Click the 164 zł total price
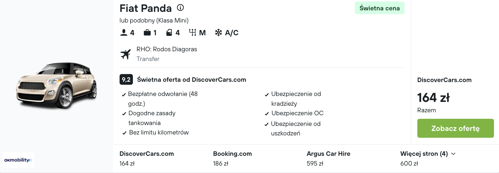This screenshot has height=173, width=499. pyautogui.click(x=433, y=97)
